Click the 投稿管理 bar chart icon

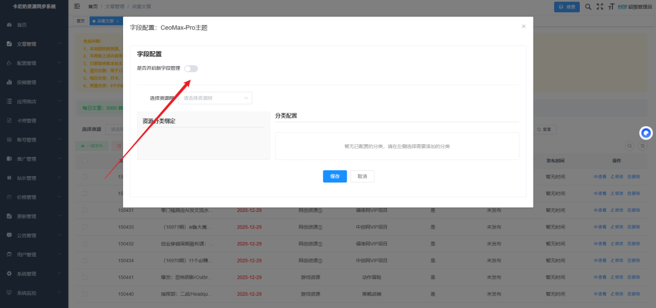[x=9, y=83]
